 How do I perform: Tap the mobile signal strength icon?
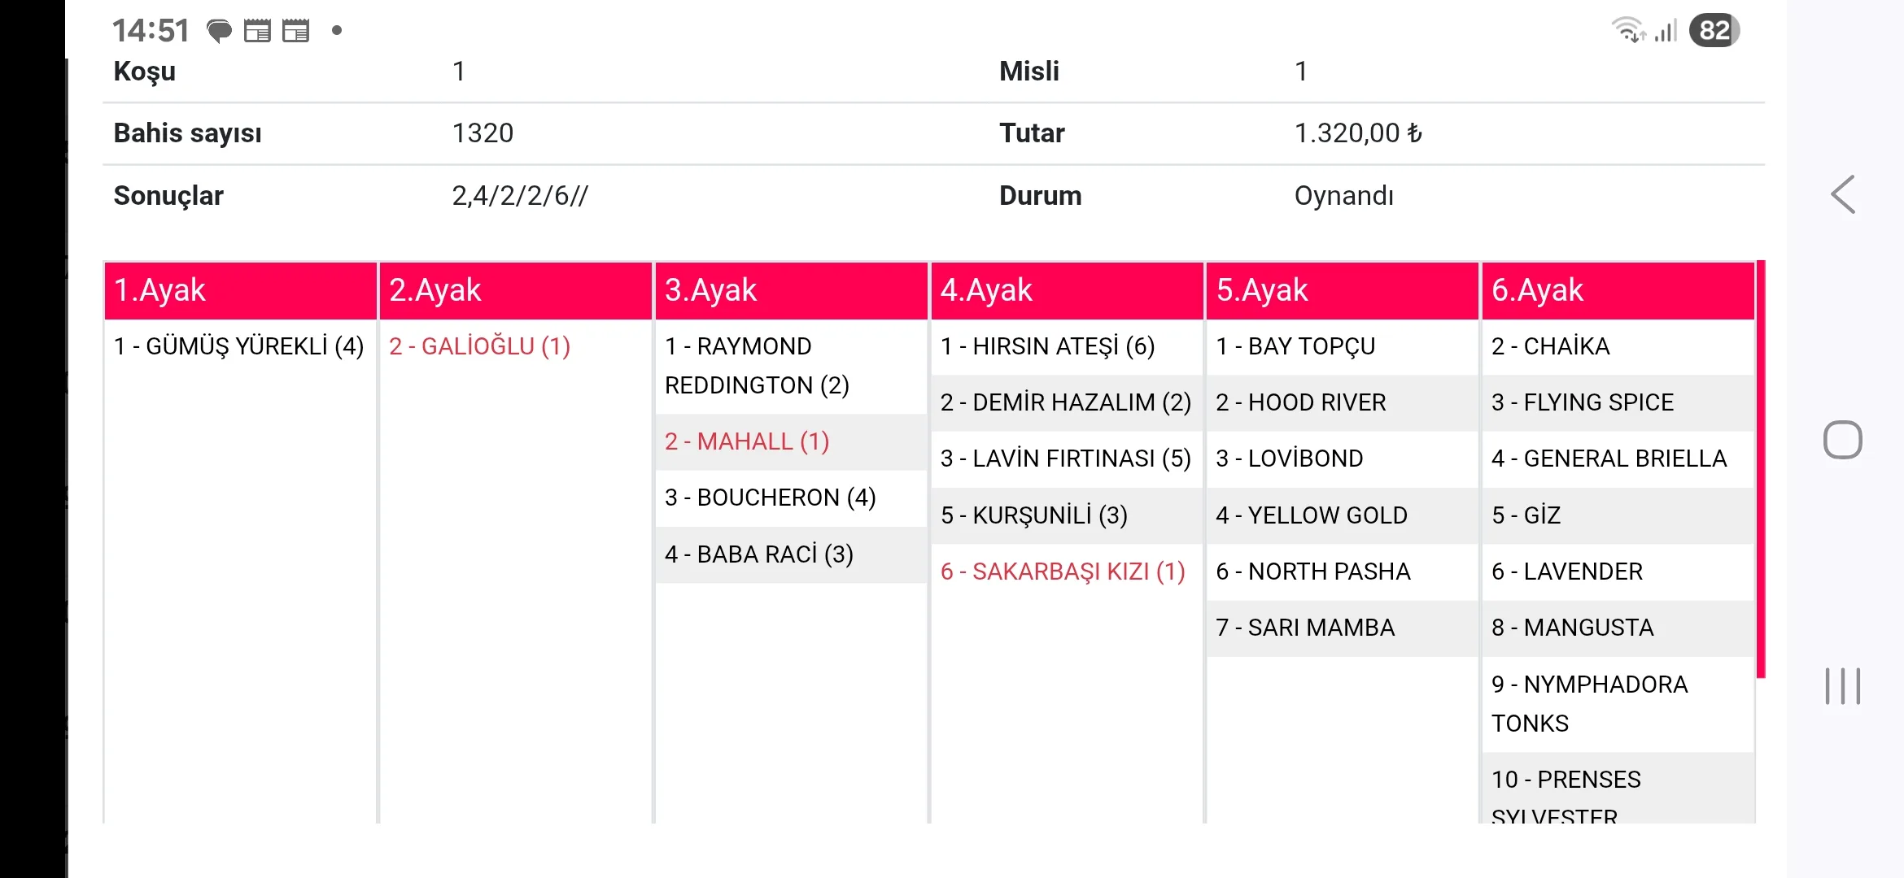1666,31
